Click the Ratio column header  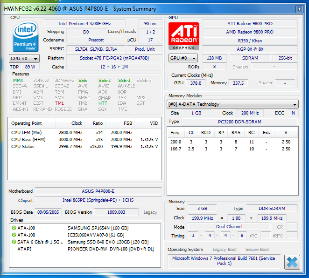coord(95,123)
